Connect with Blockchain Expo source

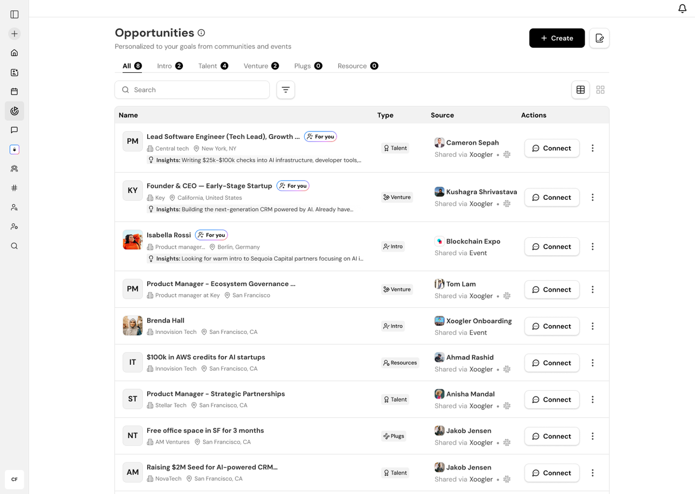(x=552, y=246)
